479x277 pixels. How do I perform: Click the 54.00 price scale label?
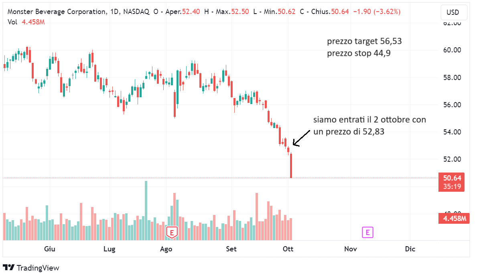click(452, 132)
